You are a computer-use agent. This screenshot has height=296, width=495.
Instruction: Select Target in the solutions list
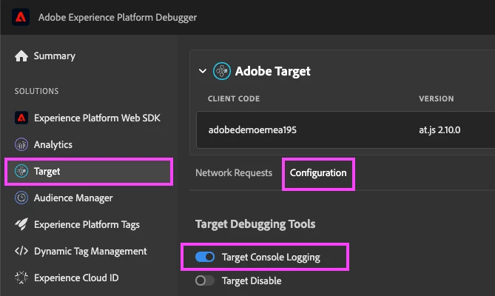[x=89, y=172]
